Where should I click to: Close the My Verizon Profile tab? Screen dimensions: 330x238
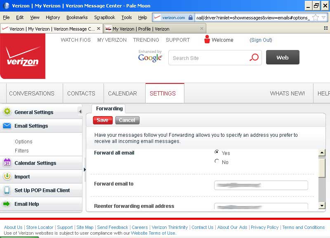click(202, 29)
